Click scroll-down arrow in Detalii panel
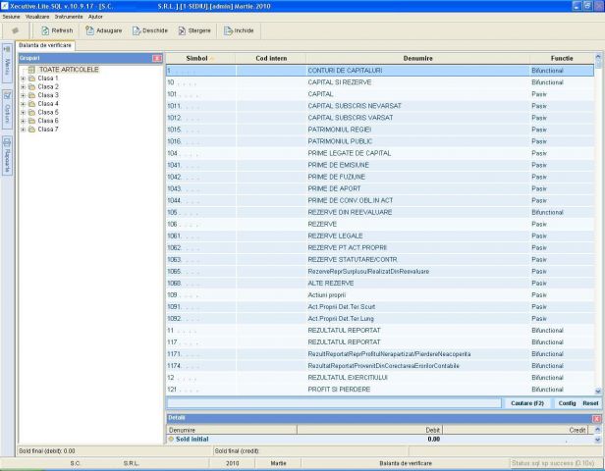Viewport: 605px width, 471px height. click(598, 440)
